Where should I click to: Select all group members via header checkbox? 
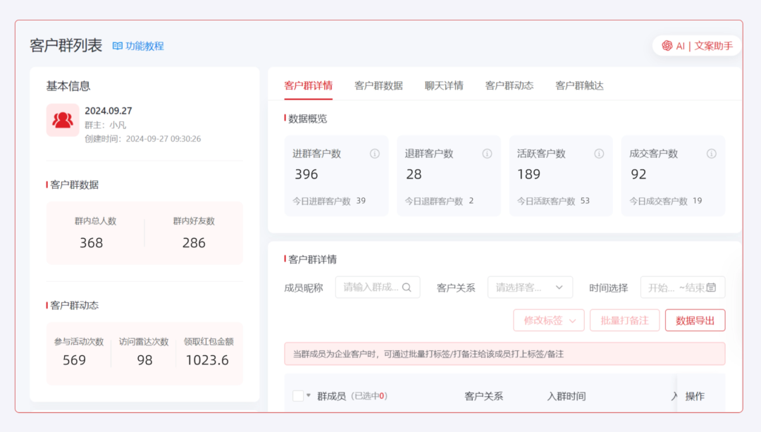click(x=298, y=395)
